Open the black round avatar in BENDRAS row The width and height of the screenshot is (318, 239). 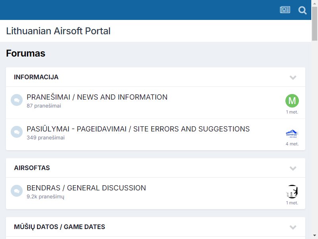(292, 192)
